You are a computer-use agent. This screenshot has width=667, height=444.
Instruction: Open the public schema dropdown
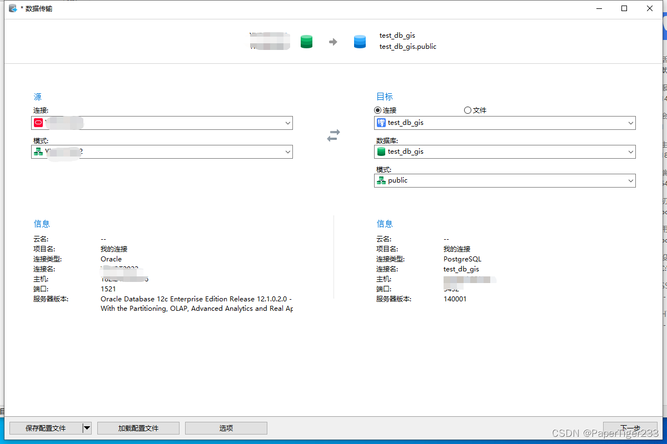pos(630,180)
